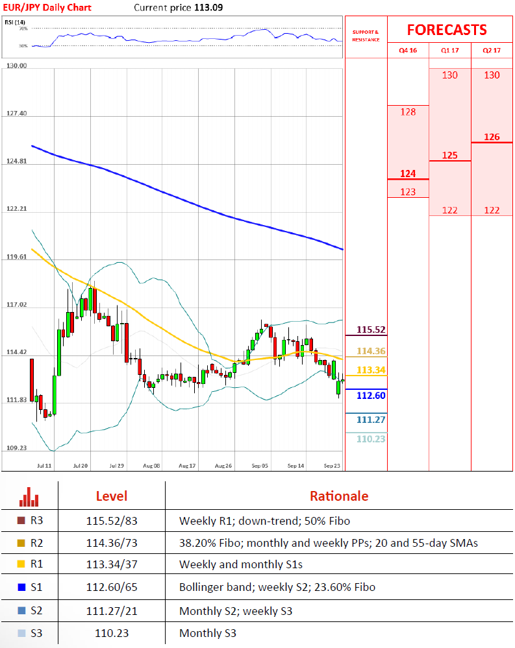Click the R3 dark red color square
This screenshot has height=648, width=515.
(x=21, y=520)
